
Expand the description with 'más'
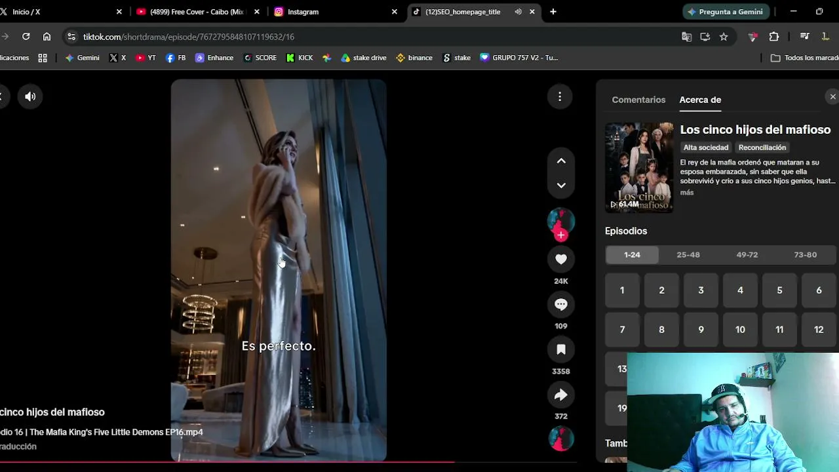pyautogui.click(x=687, y=193)
